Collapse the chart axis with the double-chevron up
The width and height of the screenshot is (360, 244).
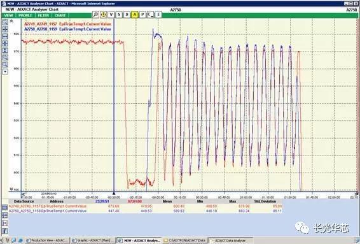(x=11, y=21)
